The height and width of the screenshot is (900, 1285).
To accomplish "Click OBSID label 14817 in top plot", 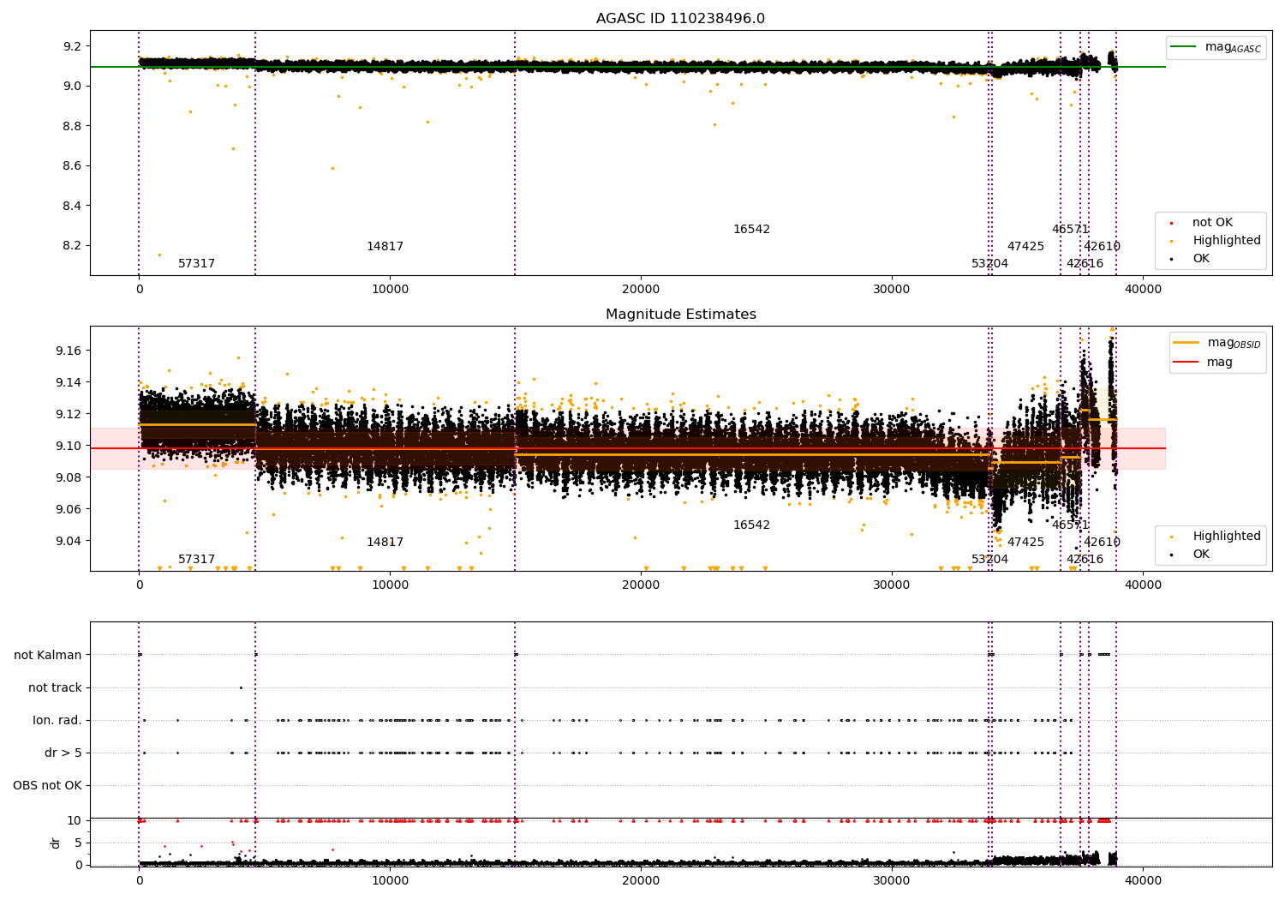I will [x=385, y=247].
